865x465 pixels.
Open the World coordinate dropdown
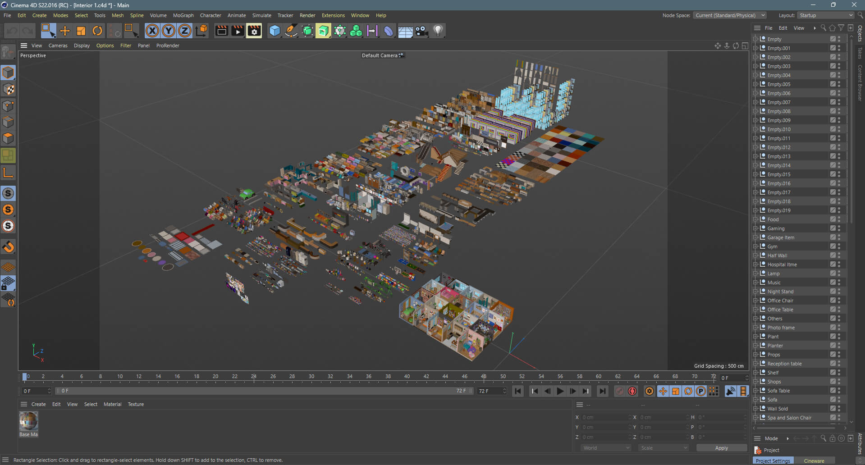[x=606, y=448]
